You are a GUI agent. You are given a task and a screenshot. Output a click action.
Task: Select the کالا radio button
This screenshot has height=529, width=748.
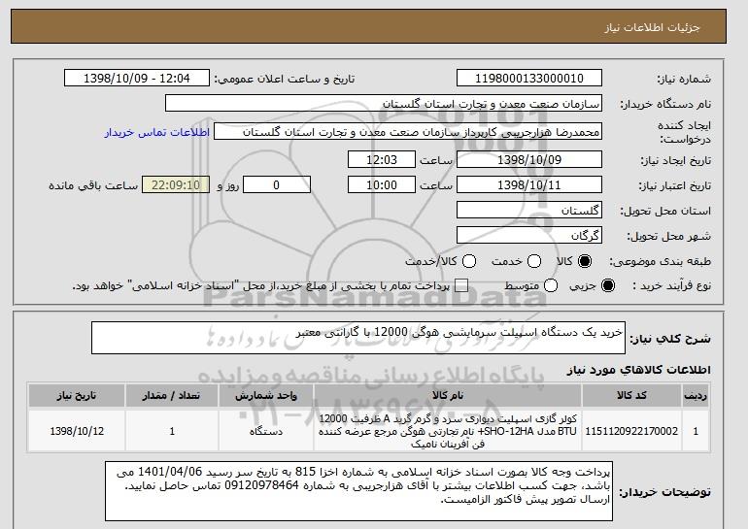[585, 261]
